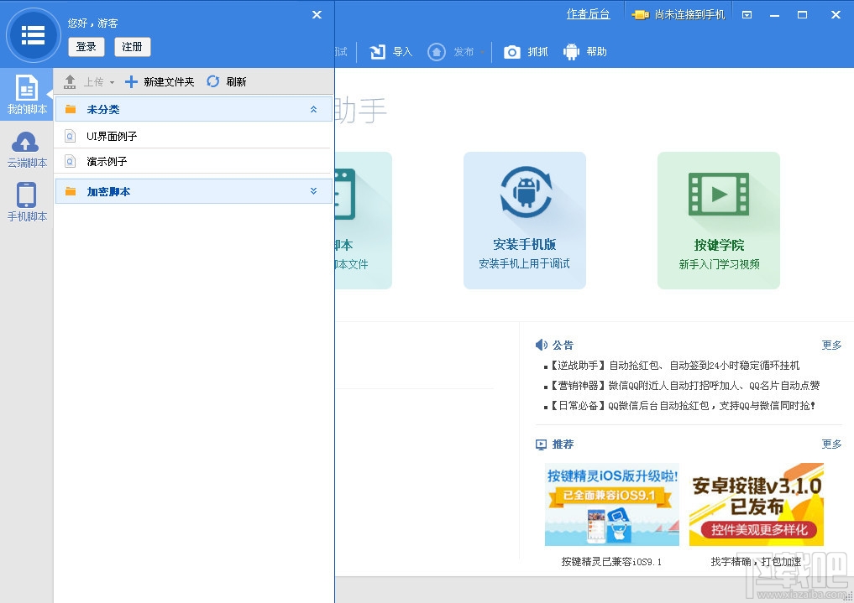Click the 新建文件夹 plus icon
The width and height of the screenshot is (854, 603).
131,81
